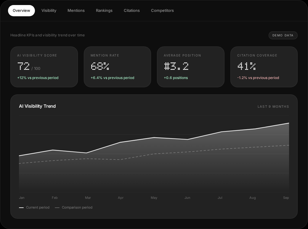The image size is (308, 229).
Task: Click the AI VISIBILITY SCORE card heading
Action: [x=37, y=55]
